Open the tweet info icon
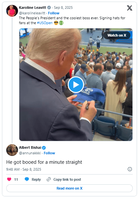 coord(130,169)
